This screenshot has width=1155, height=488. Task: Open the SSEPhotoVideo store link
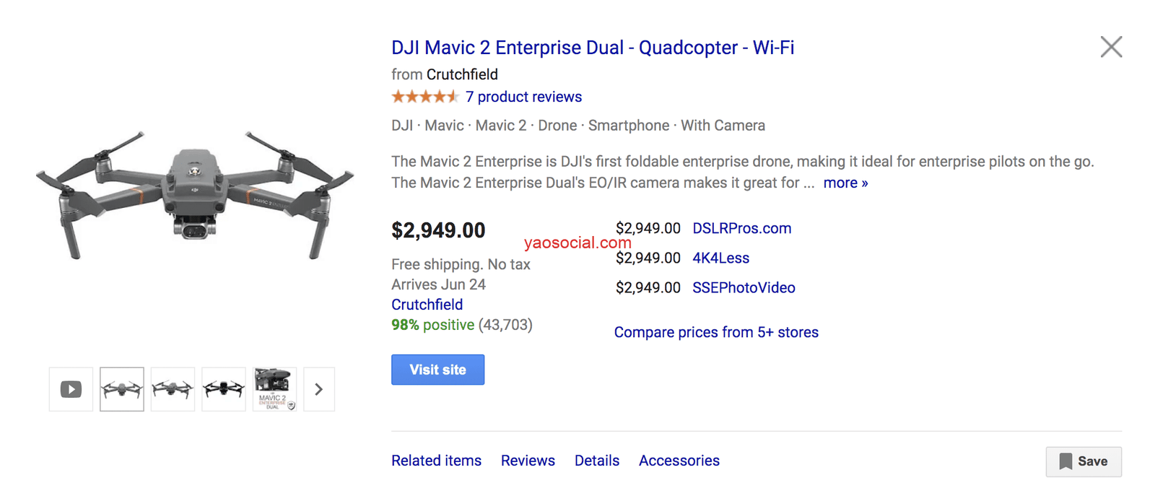click(x=744, y=287)
